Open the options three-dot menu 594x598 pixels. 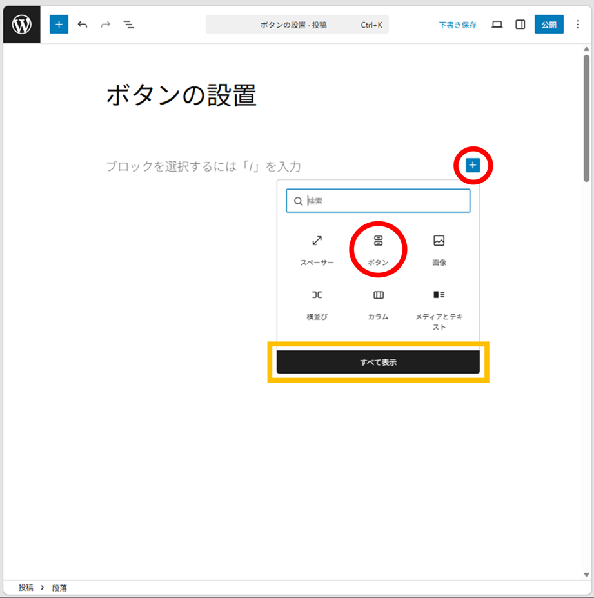coord(577,25)
